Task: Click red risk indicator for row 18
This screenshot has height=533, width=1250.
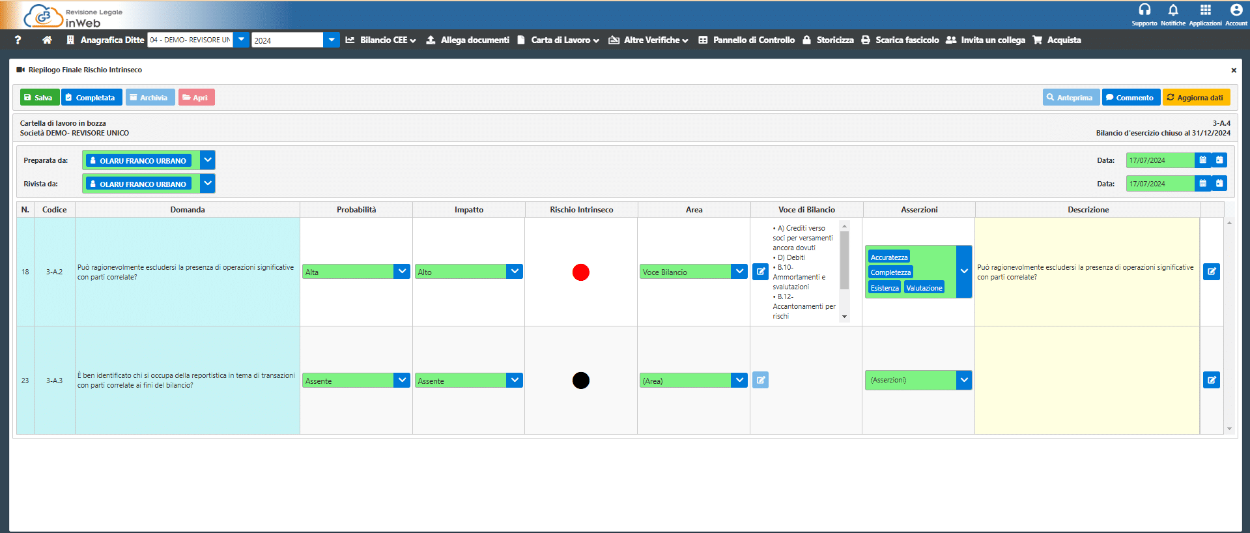Action: click(x=581, y=272)
